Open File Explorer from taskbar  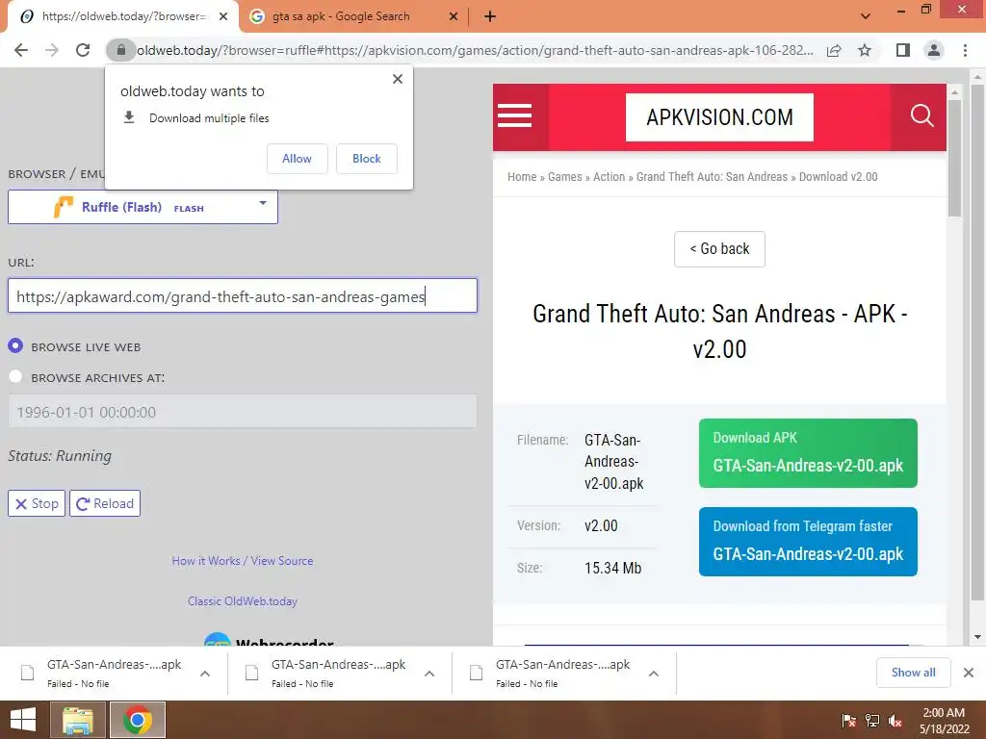[77, 720]
